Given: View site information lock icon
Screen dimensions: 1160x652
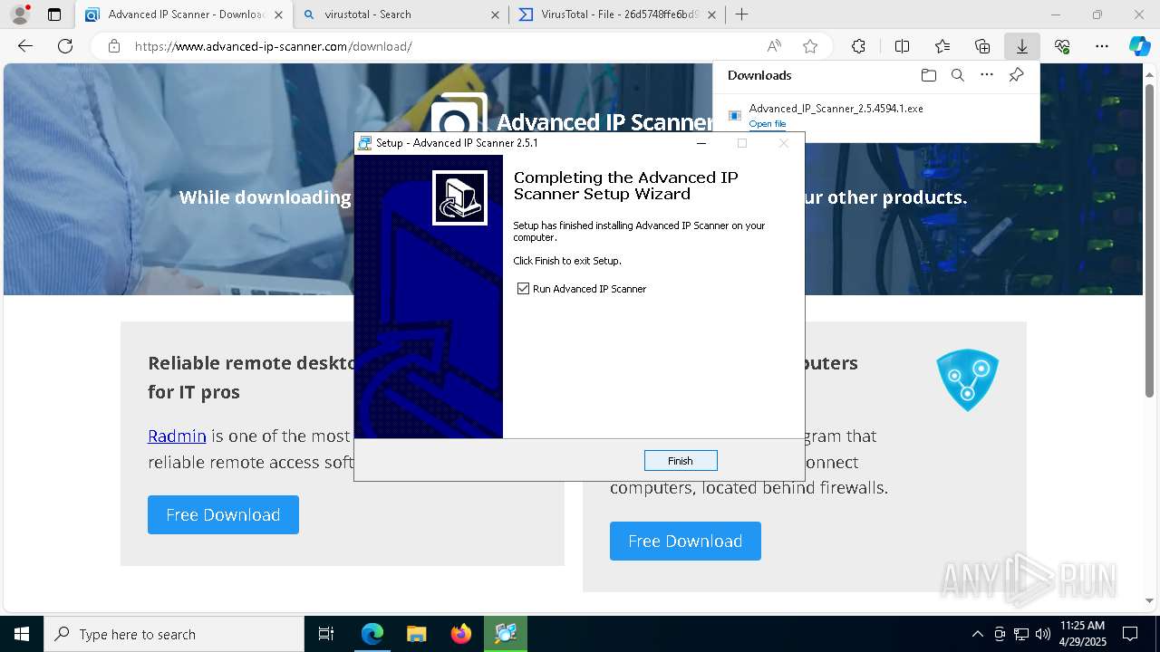Looking at the screenshot, I should [x=113, y=46].
